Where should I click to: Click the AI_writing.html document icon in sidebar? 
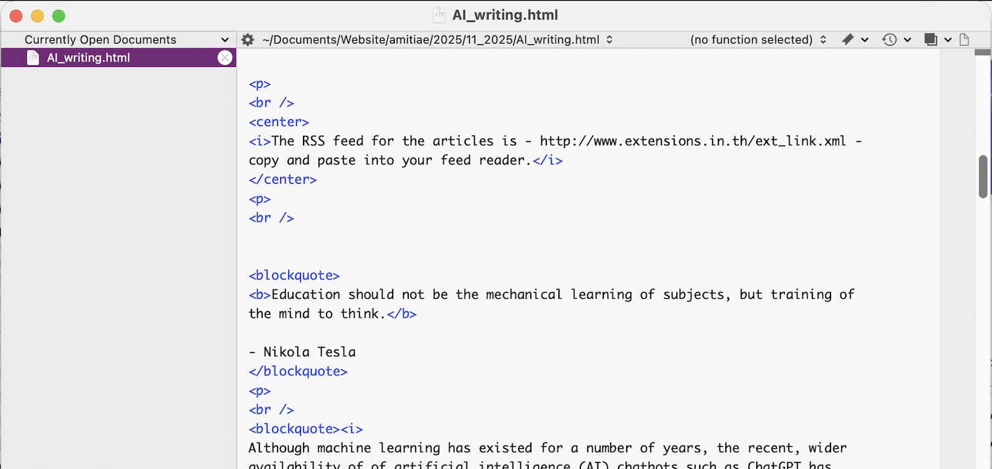pyautogui.click(x=33, y=58)
